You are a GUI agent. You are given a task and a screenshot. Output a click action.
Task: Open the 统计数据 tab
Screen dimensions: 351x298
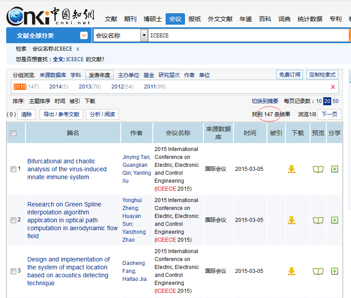pos(310,19)
